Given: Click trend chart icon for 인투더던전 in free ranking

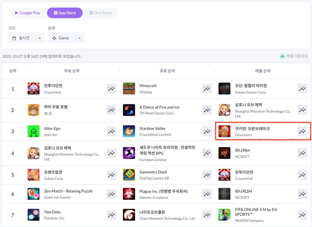Looking at the screenshot, I should point(112,89).
